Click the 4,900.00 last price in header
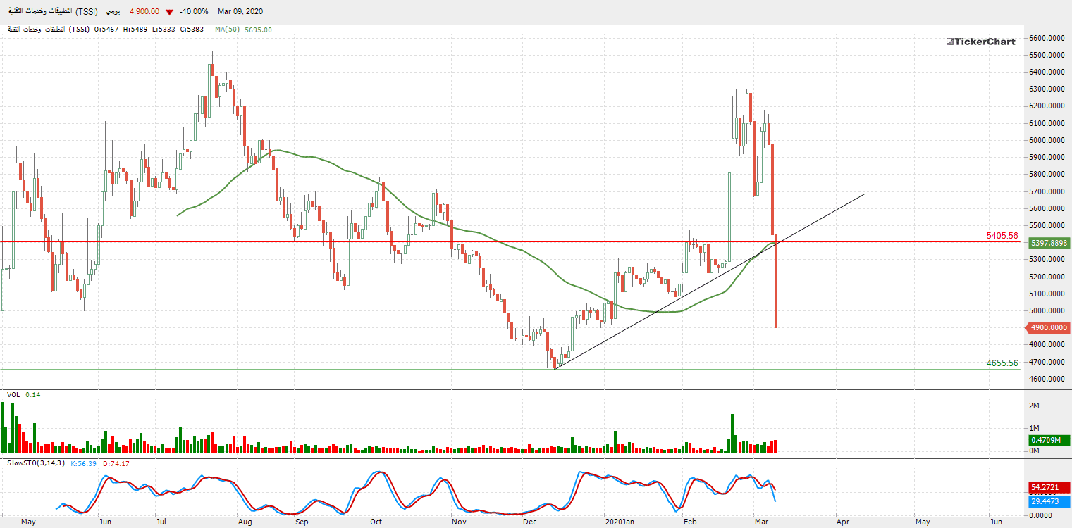The image size is (1072, 528). [x=144, y=12]
